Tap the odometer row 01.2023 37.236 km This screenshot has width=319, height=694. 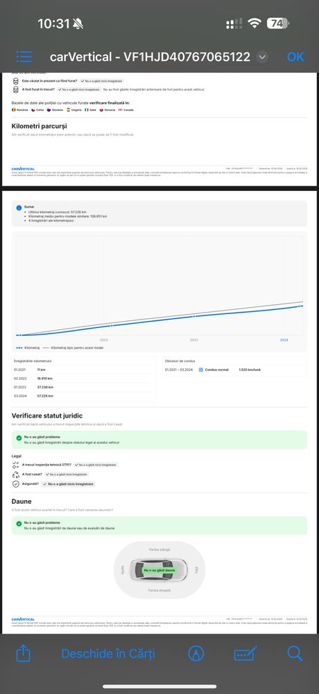click(84, 387)
